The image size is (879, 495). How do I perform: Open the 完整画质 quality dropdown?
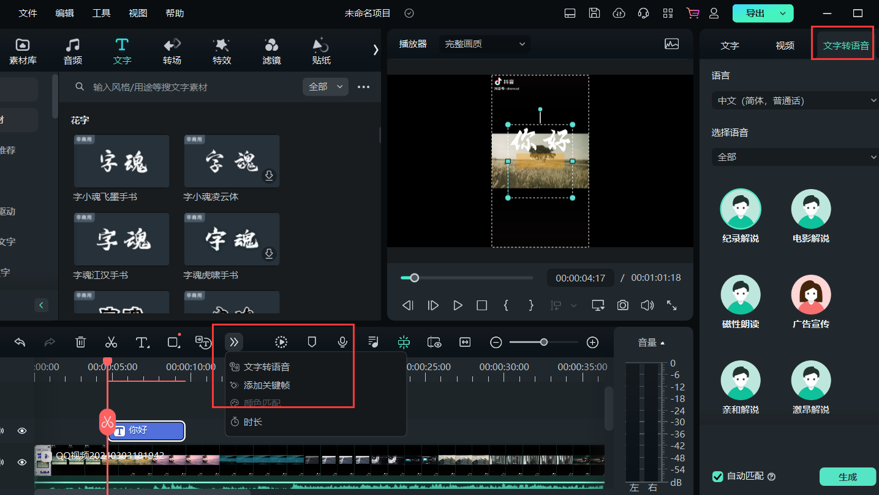click(x=485, y=43)
